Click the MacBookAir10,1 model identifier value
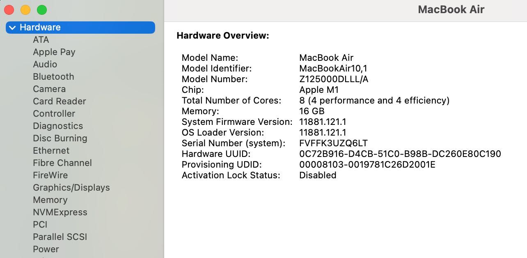 pyautogui.click(x=333, y=69)
